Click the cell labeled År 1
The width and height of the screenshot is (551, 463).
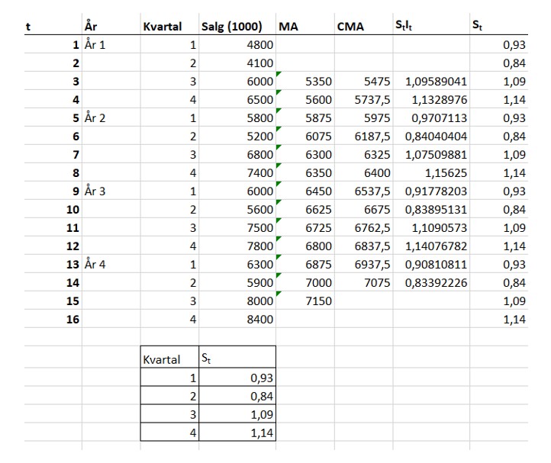point(95,45)
